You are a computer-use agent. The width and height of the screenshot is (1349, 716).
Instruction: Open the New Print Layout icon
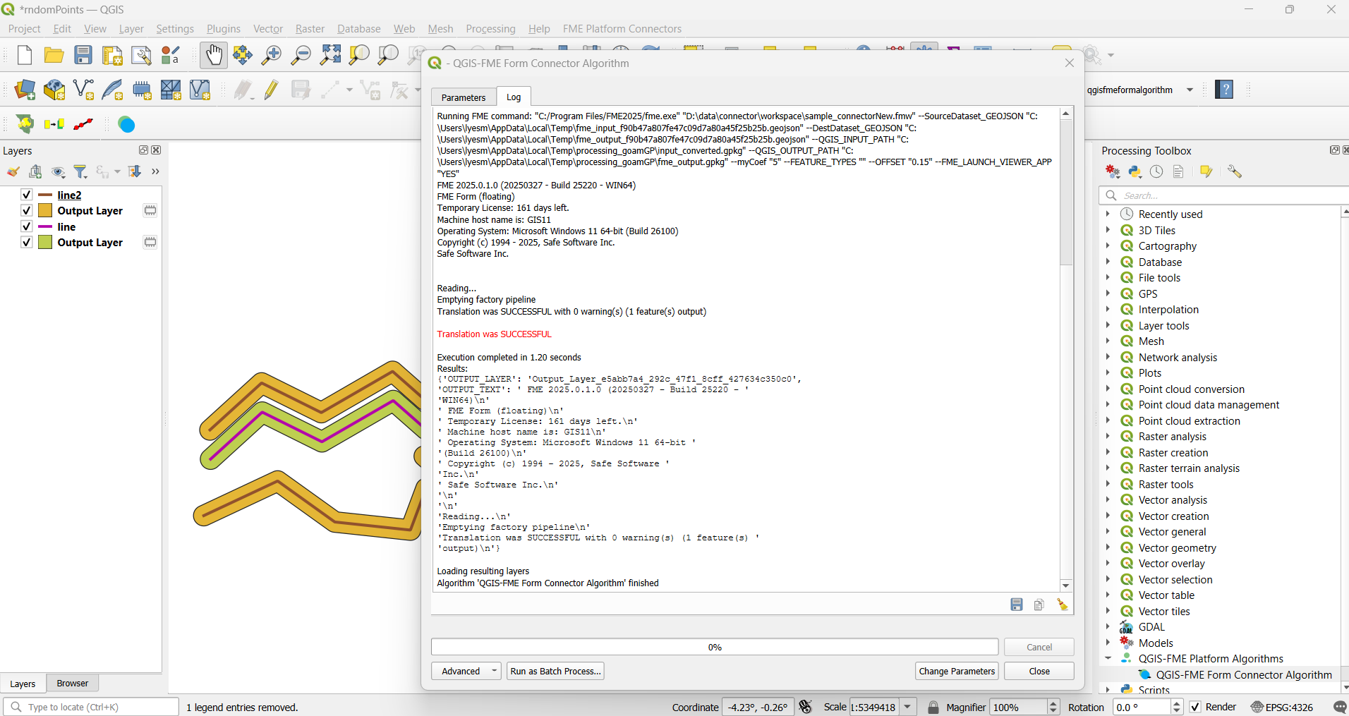(x=112, y=55)
